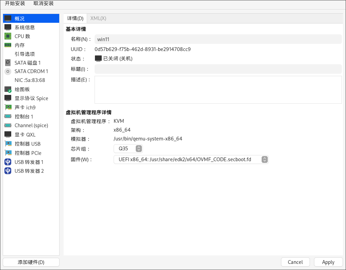346x270 pixels.
Task: Open the chipset Q35 dropdown
Action: [128, 149]
